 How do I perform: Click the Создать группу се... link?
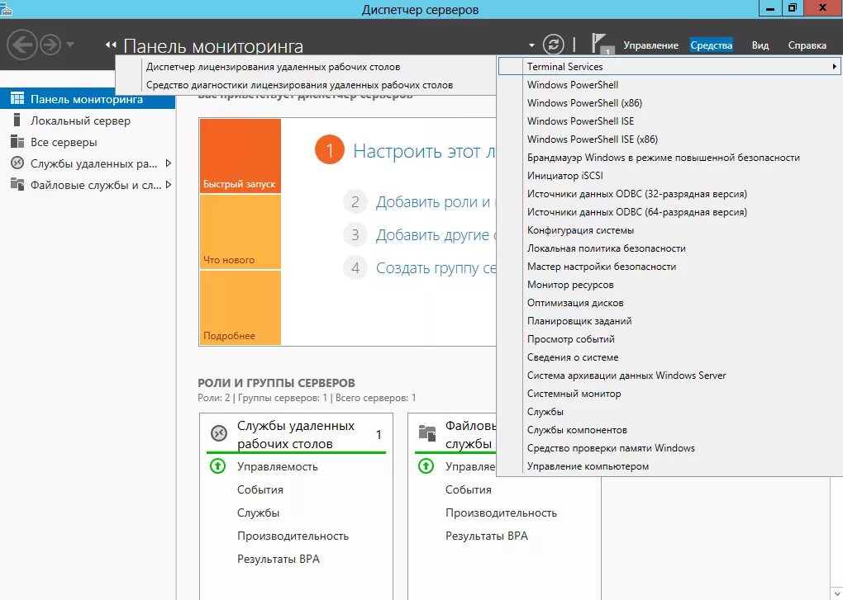coord(435,268)
